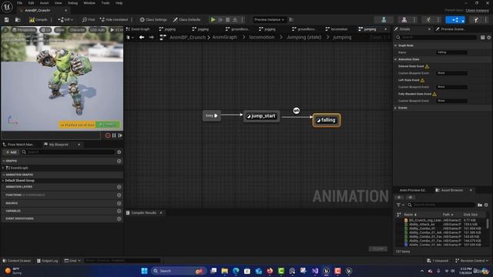The width and height of the screenshot is (493, 277).
Task: Click the stop button in toolbar
Action: [x=228, y=20]
